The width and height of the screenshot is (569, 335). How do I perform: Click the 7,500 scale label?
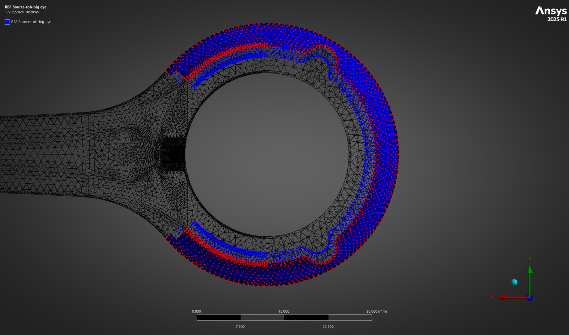240,326
